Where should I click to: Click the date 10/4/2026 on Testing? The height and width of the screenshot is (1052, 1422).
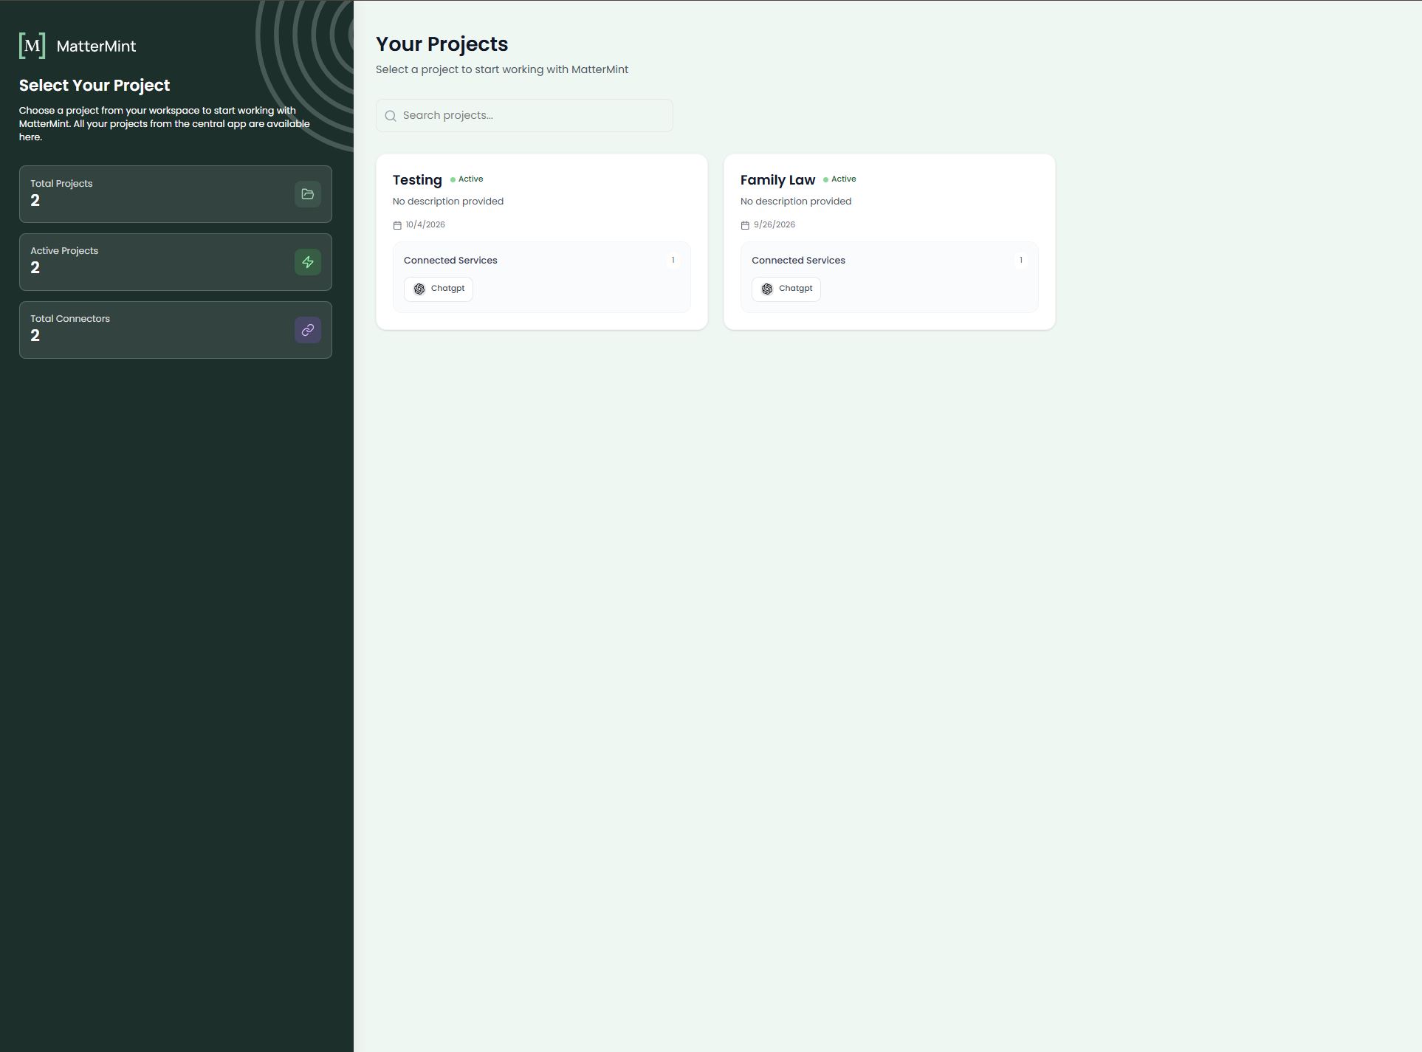[425, 225]
